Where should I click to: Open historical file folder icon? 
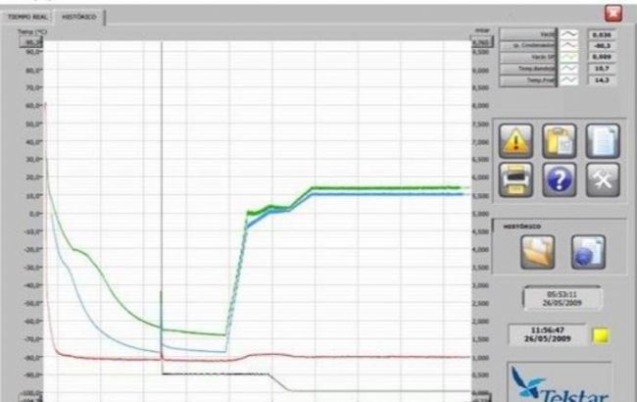coord(537,252)
